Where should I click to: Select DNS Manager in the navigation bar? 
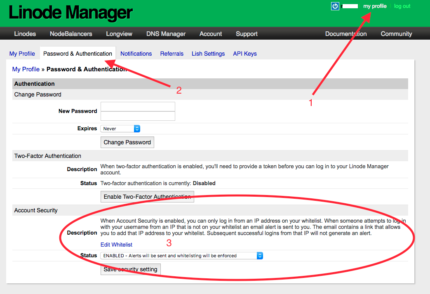tap(166, 34)
